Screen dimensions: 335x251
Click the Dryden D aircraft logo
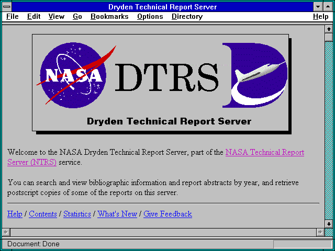(x=255, y=75)
